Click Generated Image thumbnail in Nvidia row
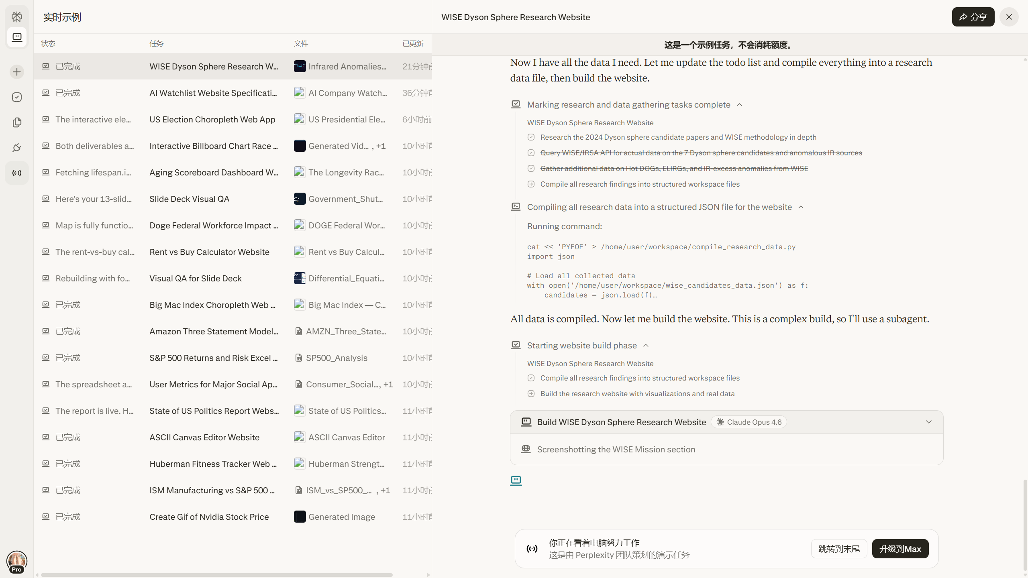This screenshot has height=578, width=1028. 300,517
